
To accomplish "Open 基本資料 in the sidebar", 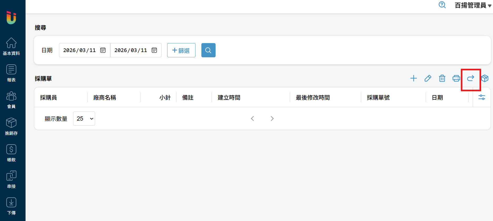I will click(x=11, y=47).
